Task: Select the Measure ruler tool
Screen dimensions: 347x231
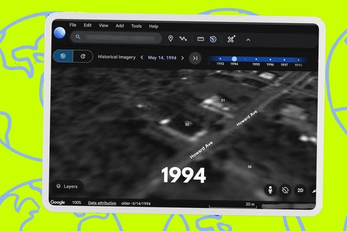Action: tap(201, 39)
